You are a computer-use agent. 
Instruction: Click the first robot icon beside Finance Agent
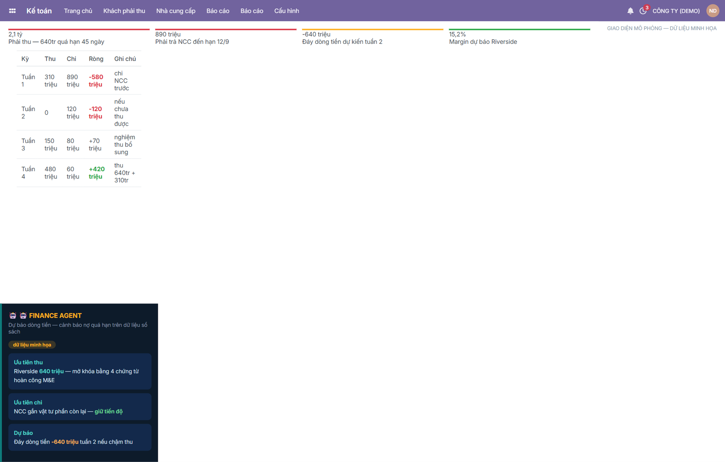[x=13, y=316]
